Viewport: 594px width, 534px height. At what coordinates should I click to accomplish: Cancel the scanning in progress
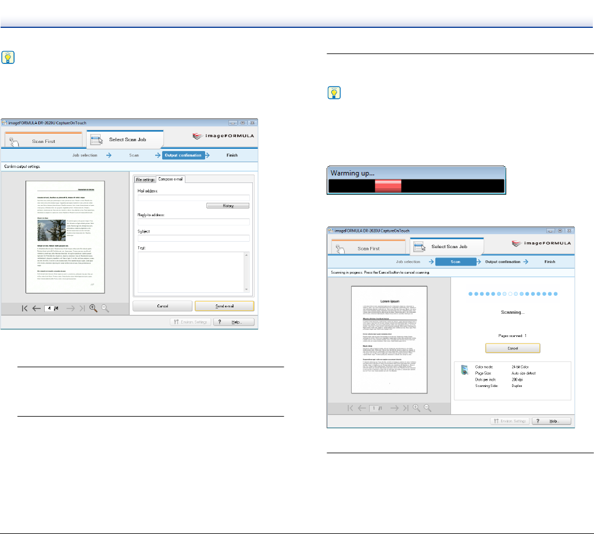tap(513, 347)
